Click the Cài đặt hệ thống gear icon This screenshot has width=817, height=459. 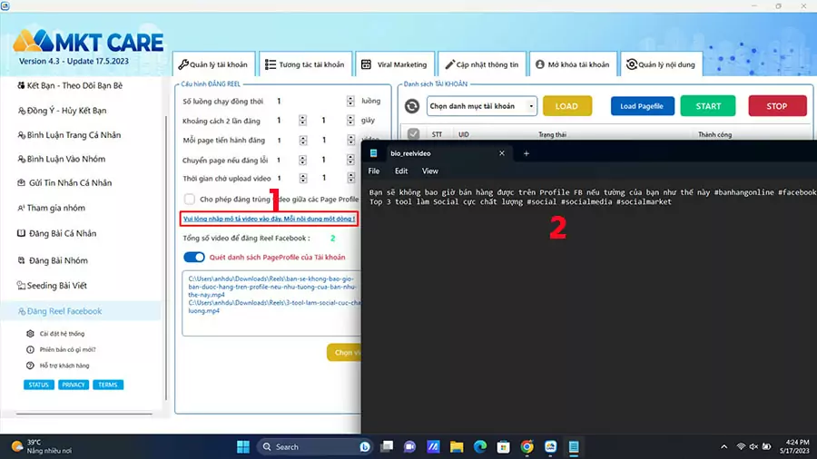pyautogui.click(x=30, y=334)
